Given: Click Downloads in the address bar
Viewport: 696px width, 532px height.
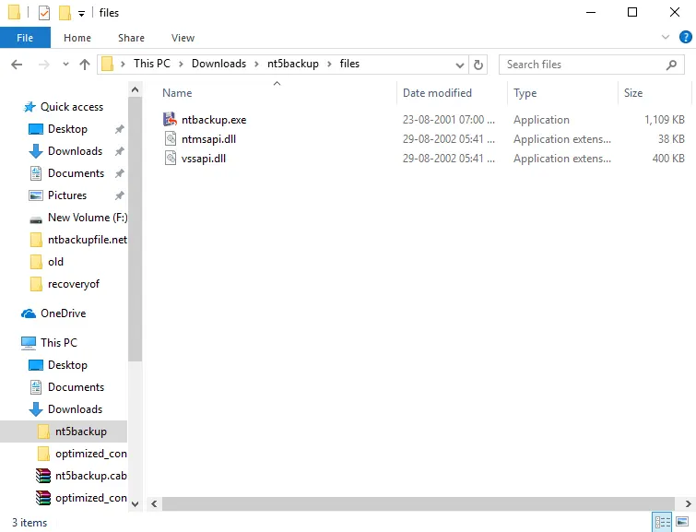Looking at the screenshot, I should 218,64.
